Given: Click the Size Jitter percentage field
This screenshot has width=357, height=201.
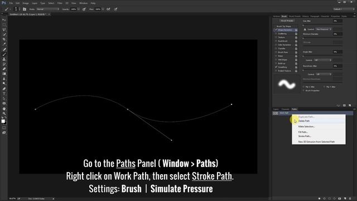Looking at the screenshot, I should 337,21.
